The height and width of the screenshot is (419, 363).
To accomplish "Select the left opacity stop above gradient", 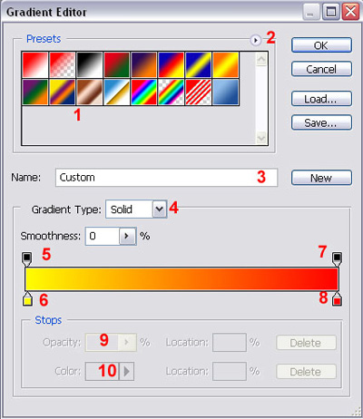I will (x=27, y=259).
